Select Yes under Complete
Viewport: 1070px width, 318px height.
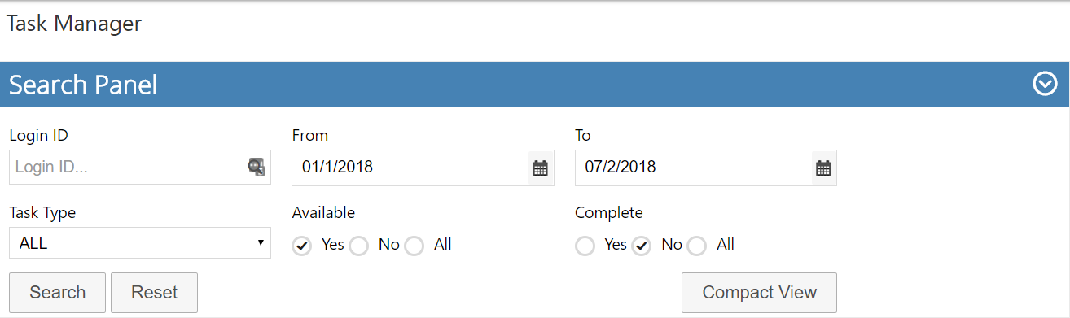[585, 246]
